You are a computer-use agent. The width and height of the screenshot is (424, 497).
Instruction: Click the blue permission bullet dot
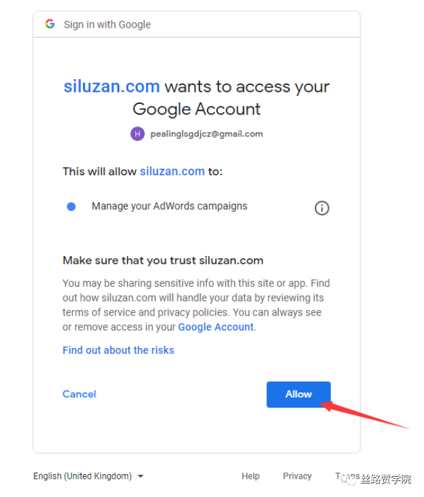coord(71,206)
